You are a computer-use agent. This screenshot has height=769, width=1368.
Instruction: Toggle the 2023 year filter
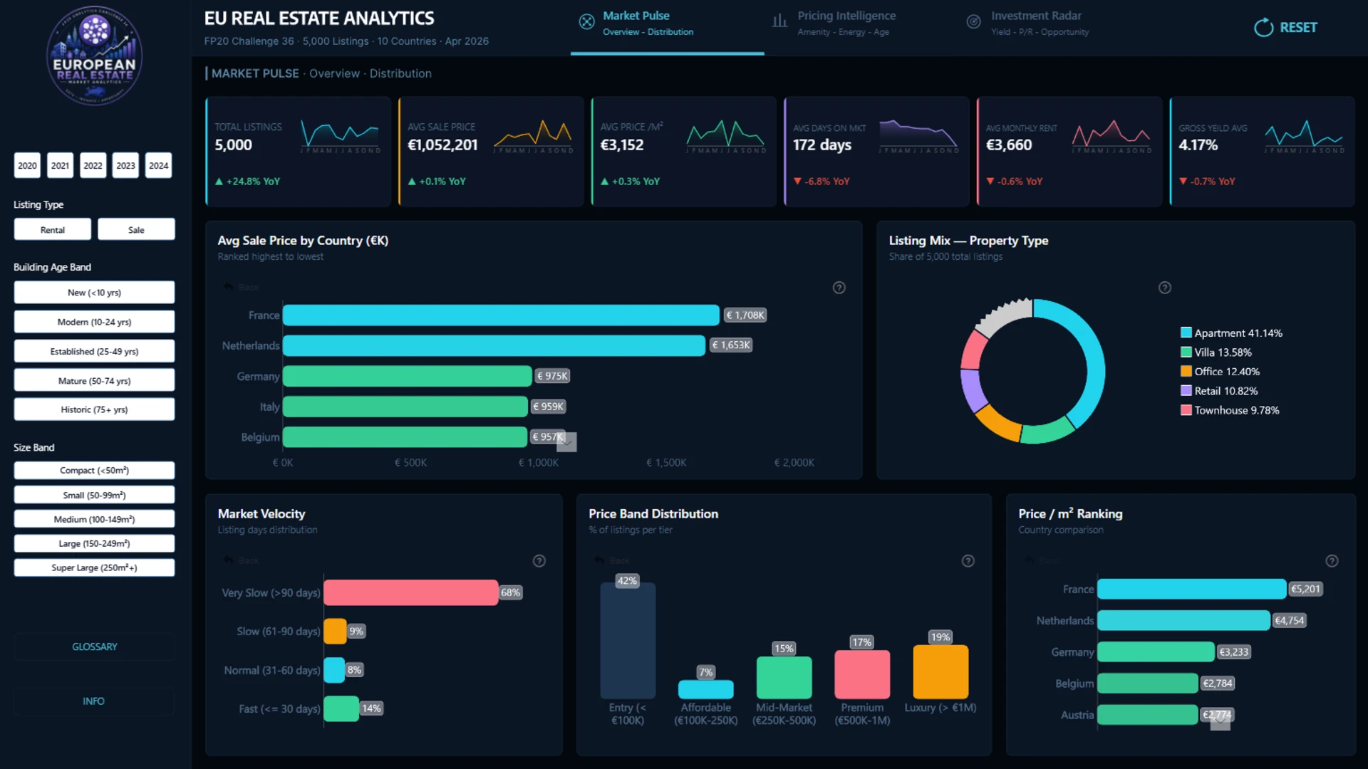[x=125, y=166]
